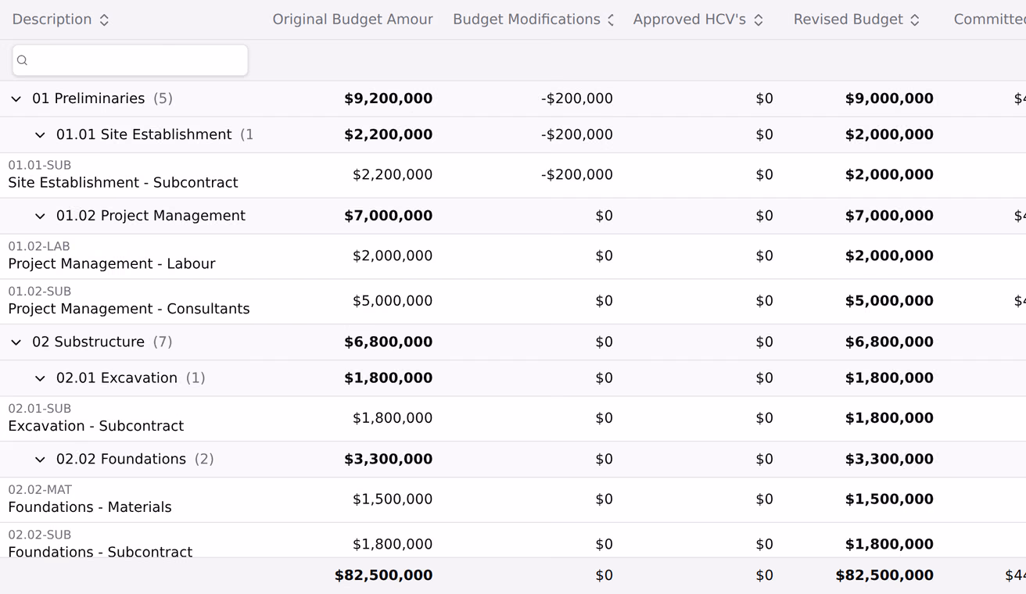Select the Original Budget Amount column header

click(x=353, y=20)
